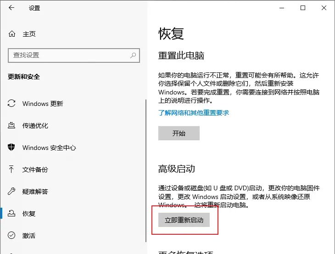Open 文件备份 settings
Viewport: 335px width, 254px height.
click(x=35, y=170)
